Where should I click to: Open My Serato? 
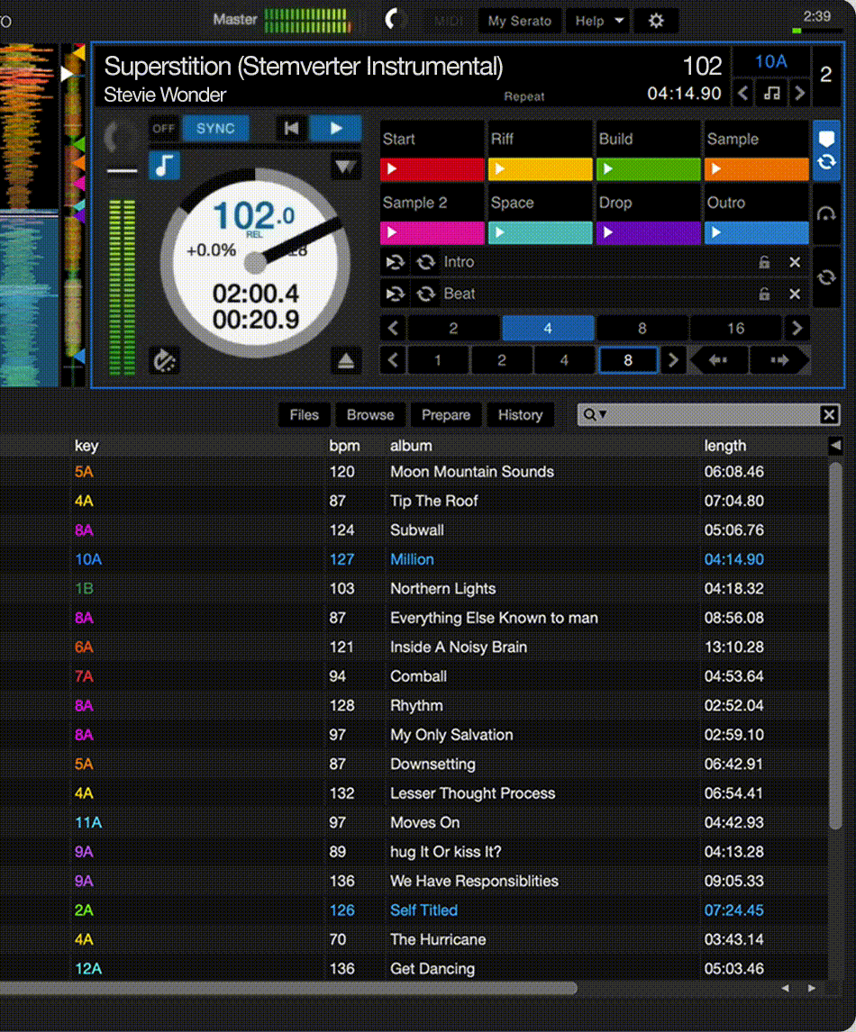520,21
